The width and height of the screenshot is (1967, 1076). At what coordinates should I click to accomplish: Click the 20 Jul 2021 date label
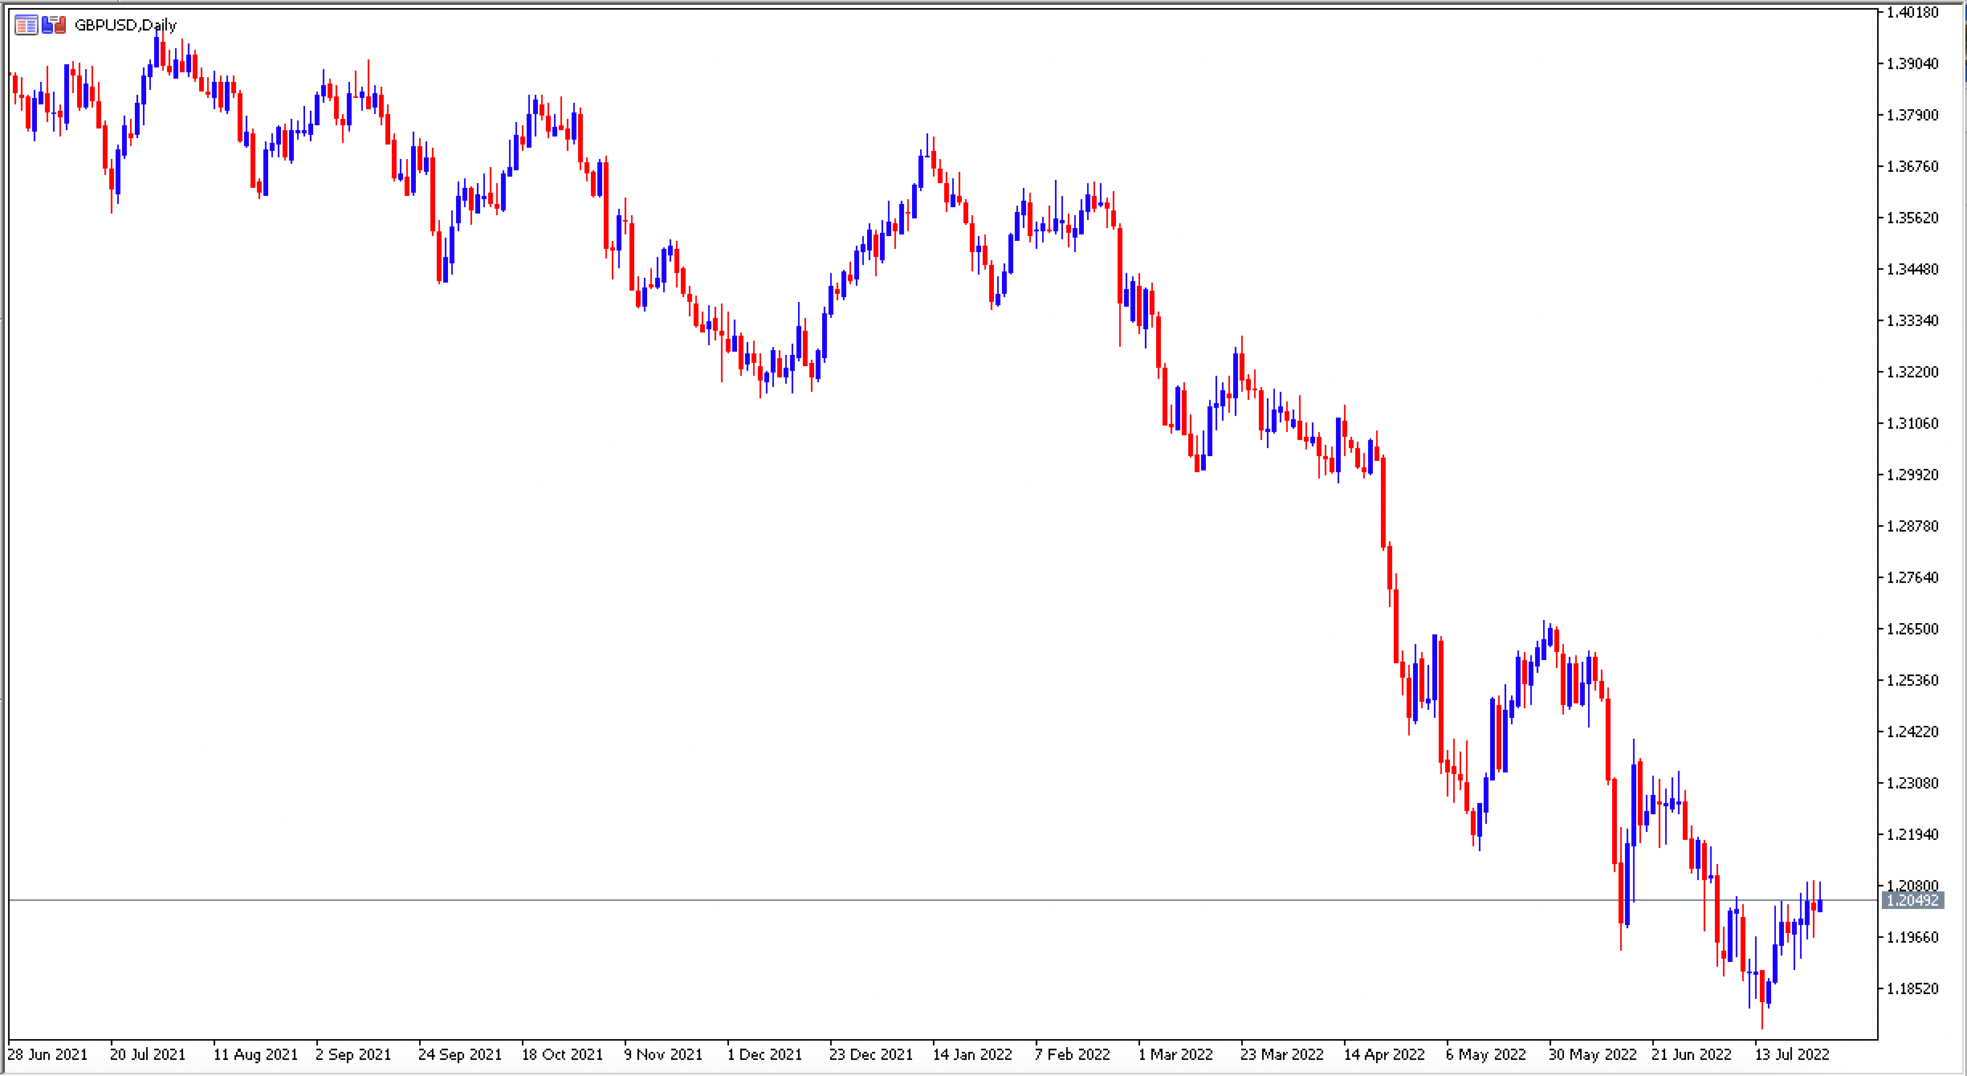(x=148, y=1054)
